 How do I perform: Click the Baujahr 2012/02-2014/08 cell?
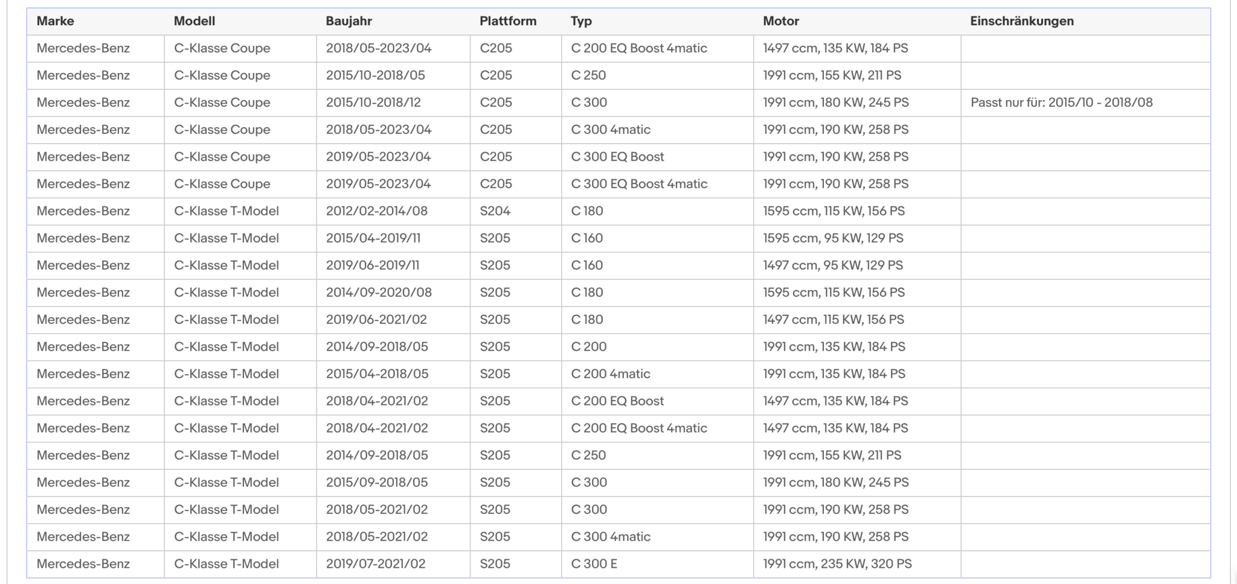393,211
